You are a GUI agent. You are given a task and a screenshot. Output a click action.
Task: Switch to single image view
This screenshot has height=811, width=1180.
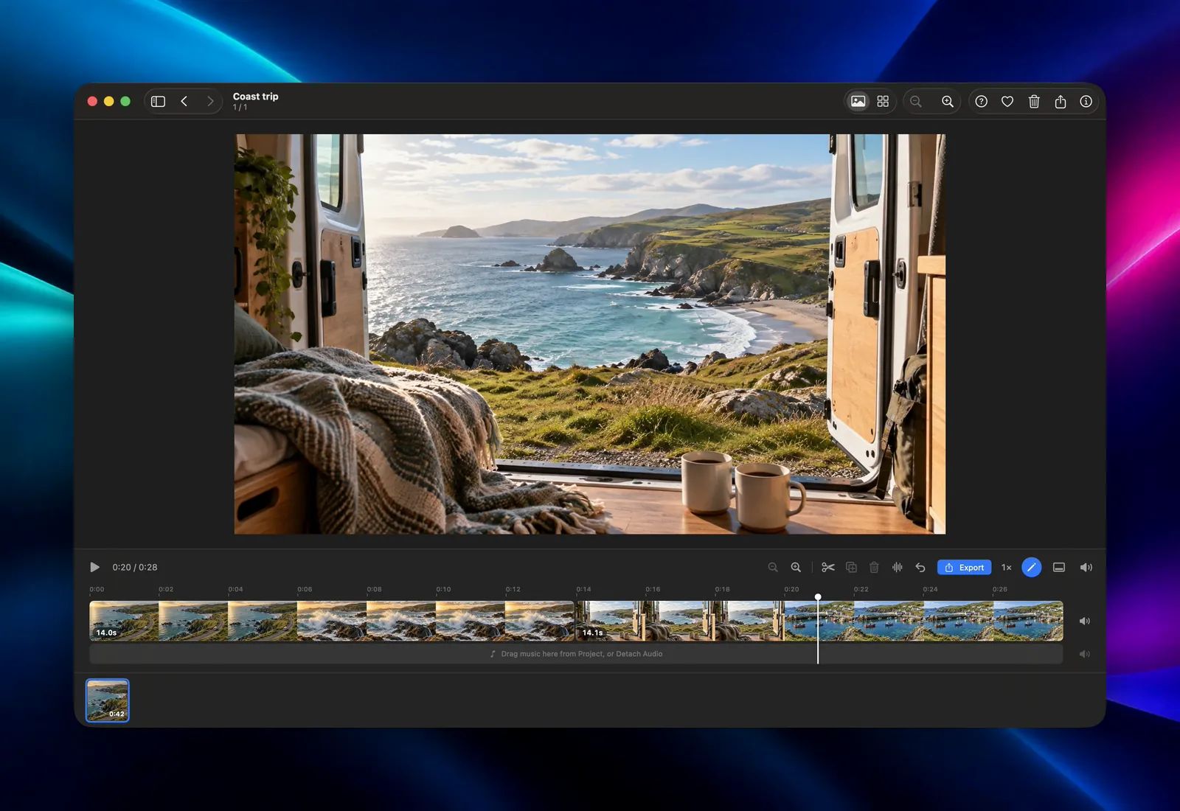click(858, 102)
